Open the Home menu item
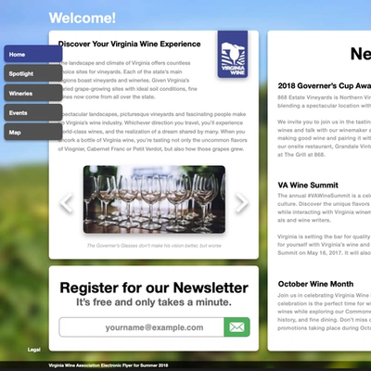Viewport: 371px width, 371px height. (33, 54)
